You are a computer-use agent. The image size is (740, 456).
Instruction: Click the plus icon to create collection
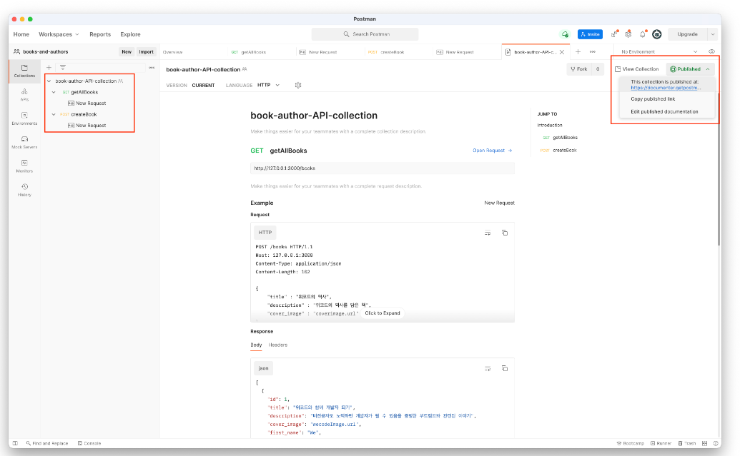click(49, 67)
